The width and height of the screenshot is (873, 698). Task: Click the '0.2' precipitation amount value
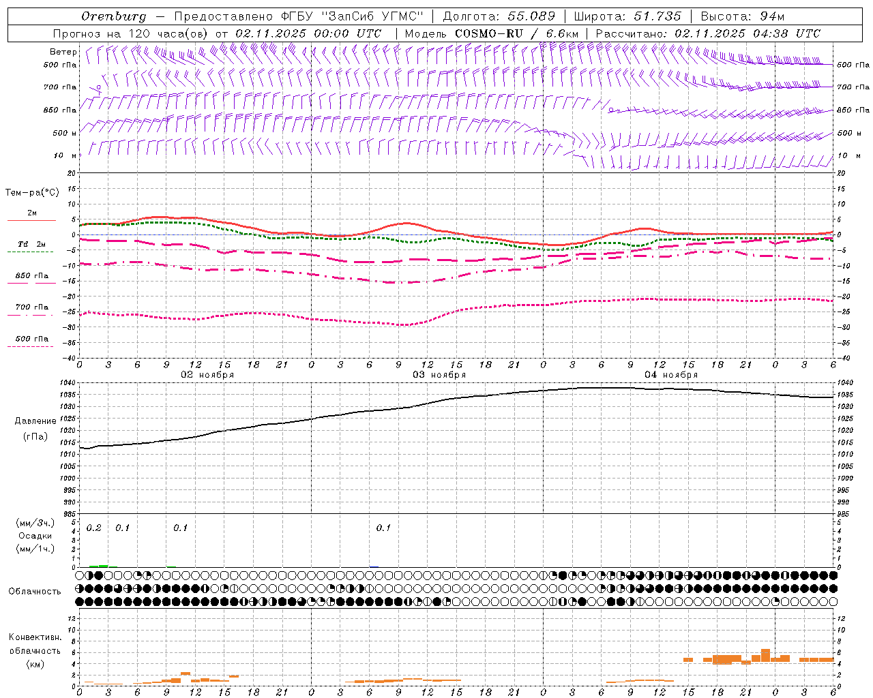93,528
